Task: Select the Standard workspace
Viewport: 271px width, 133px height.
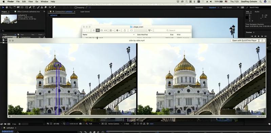Action: [212, 7]
